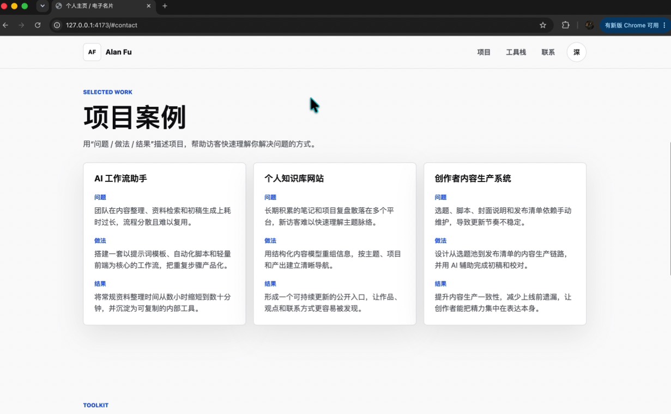Maximize the browser window (green button)
The width and height of the screenshot is (671, 414).
click(25, 6)
